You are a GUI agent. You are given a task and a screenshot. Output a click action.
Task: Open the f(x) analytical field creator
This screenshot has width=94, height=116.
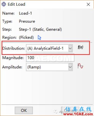(80, 47)
